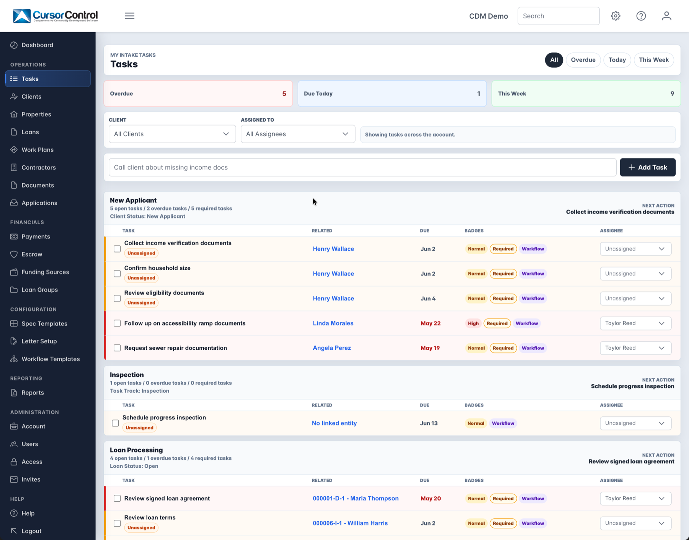This screenshot has width=689, height=540.
Task: Toggle the hamburger menu icon
Action: pos(129,16)
